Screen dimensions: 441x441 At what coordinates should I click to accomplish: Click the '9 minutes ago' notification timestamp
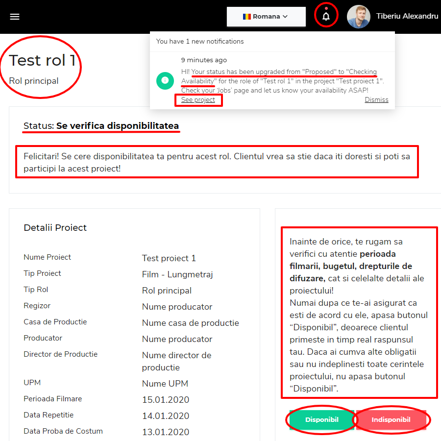coord(204,60)
